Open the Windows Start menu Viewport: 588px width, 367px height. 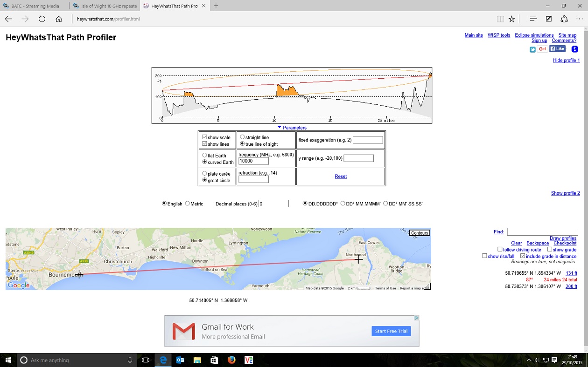[8, 360]
